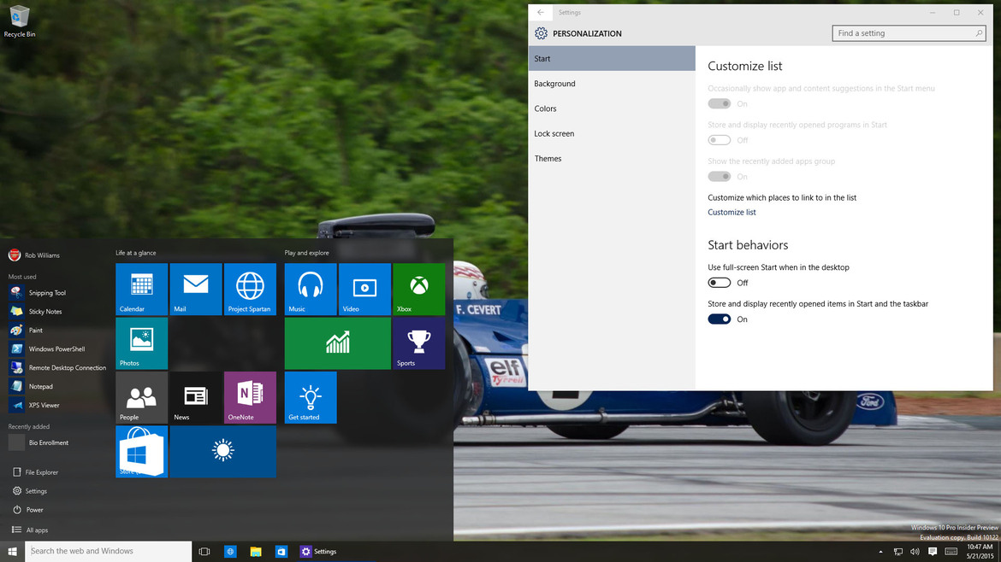Switch to Background settings
1001x562 pixels.
(612, 84)
